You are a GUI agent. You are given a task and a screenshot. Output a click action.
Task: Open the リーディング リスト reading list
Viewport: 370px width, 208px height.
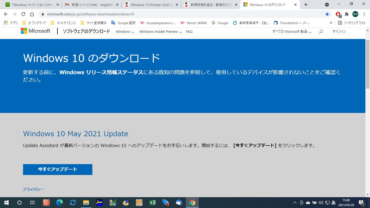[352, 23]
